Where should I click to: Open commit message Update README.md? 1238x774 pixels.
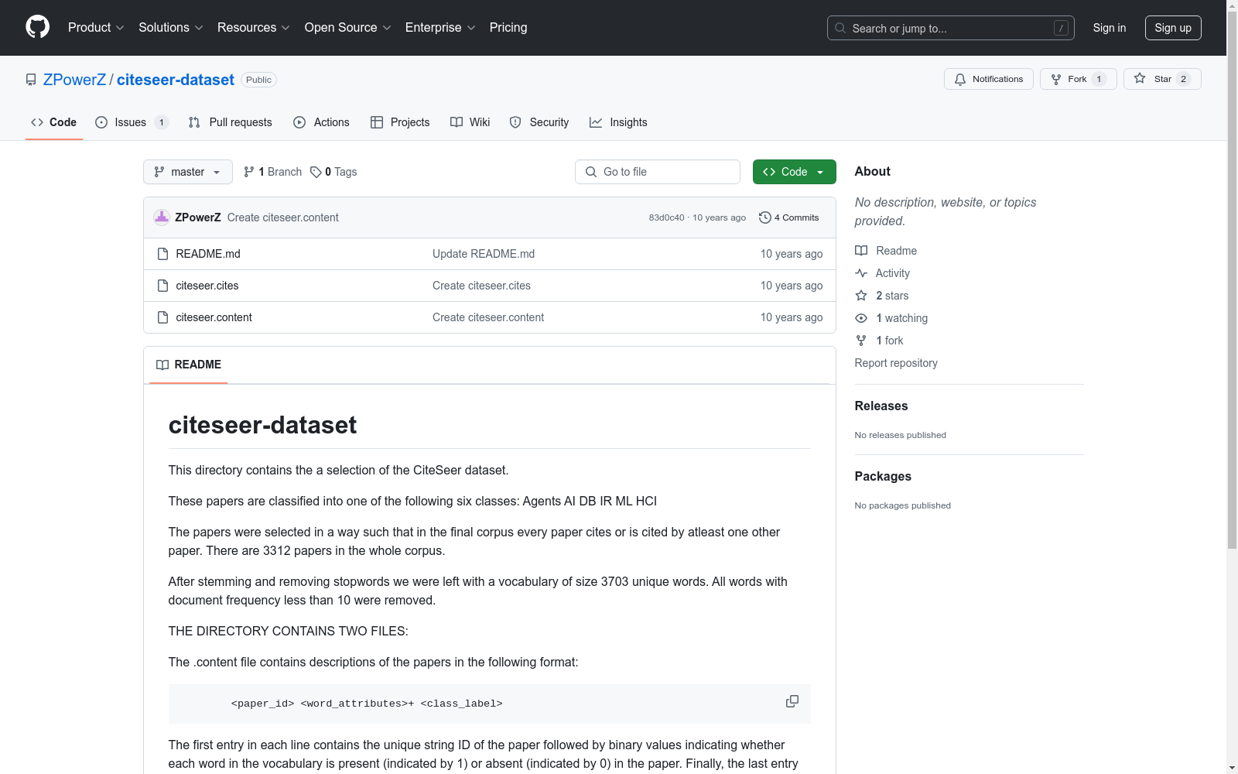(x=484, y=254)
